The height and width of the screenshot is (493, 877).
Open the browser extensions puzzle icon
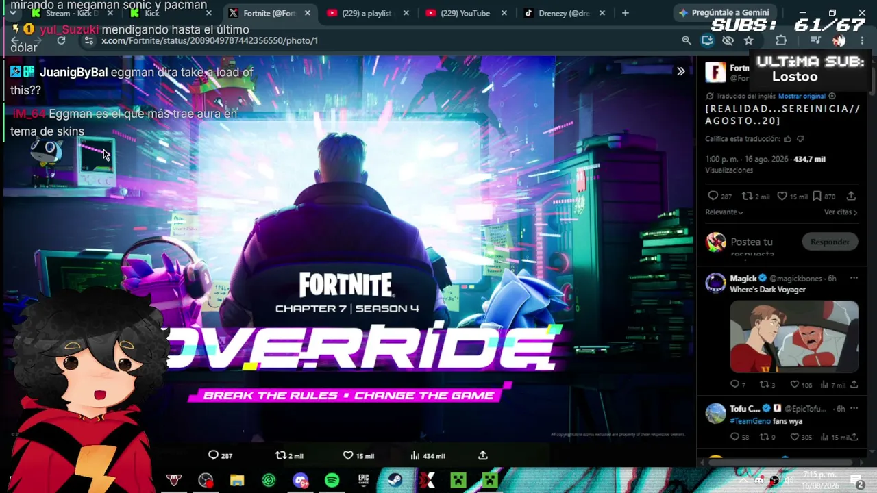point(781,40)
